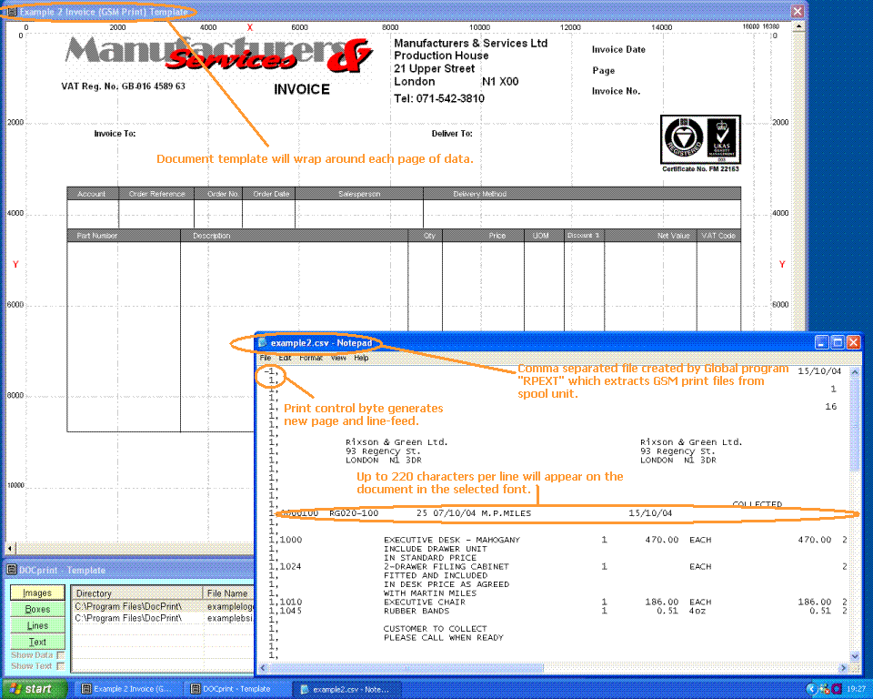Click the invoice template scroll up arrow
The height and width of the screenshot is (699, 873).
(798, 26)
